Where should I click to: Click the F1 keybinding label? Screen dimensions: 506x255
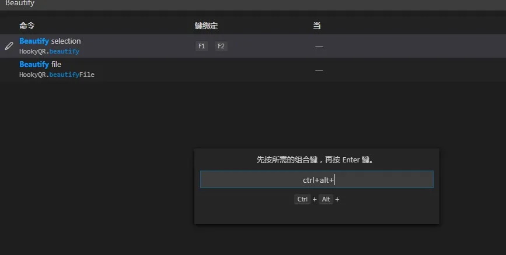click(x=202, y=46)
